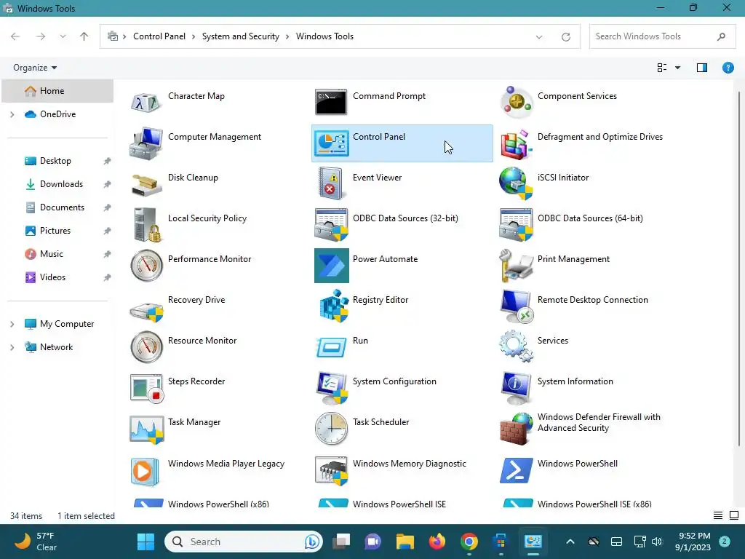This screenshot has height=559, width=745.
Task: Open Documents folder in sidebar
Action: (63, 207)
